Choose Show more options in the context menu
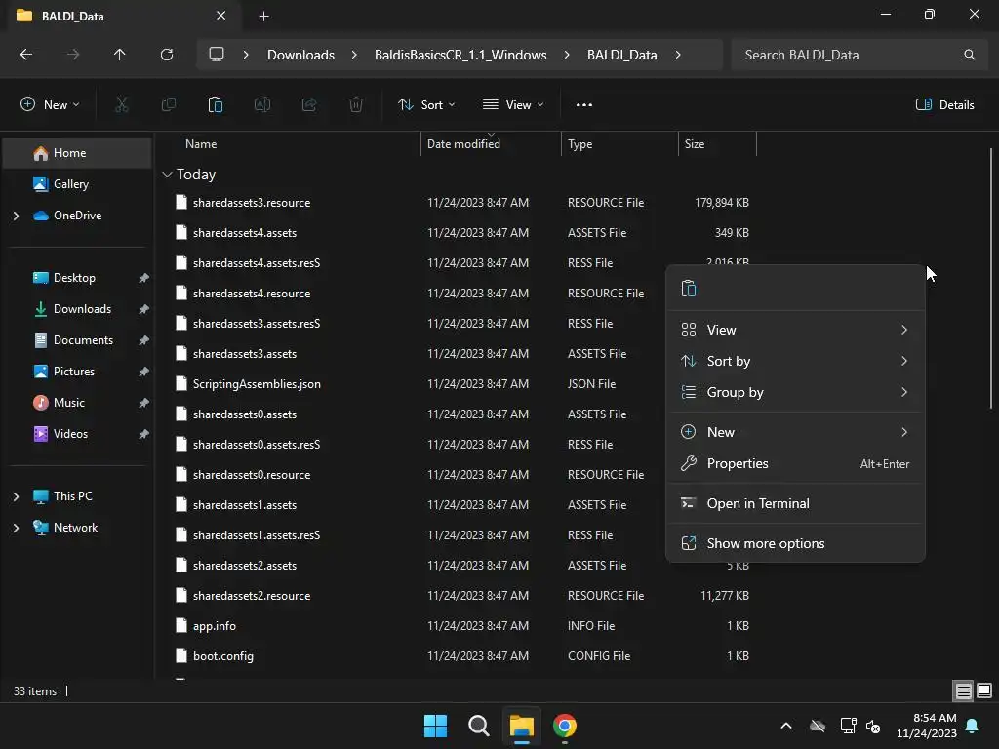 pos(795,544)
